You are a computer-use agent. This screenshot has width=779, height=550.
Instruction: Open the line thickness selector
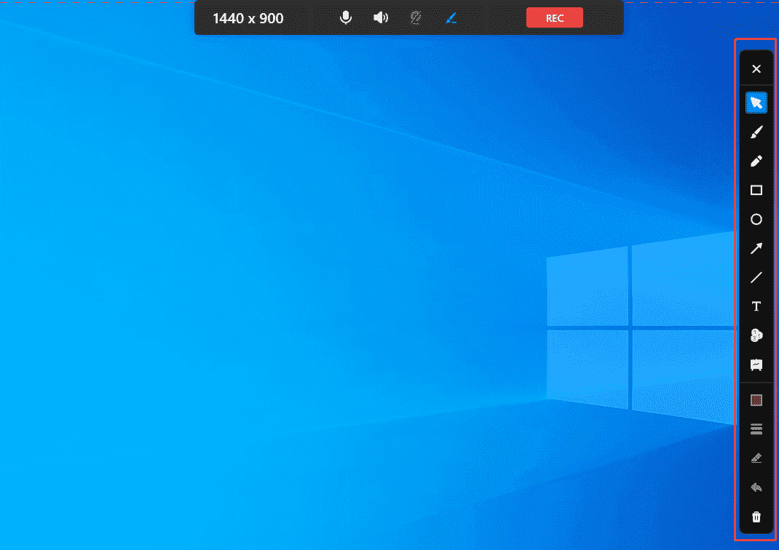[x=756, y=429]
